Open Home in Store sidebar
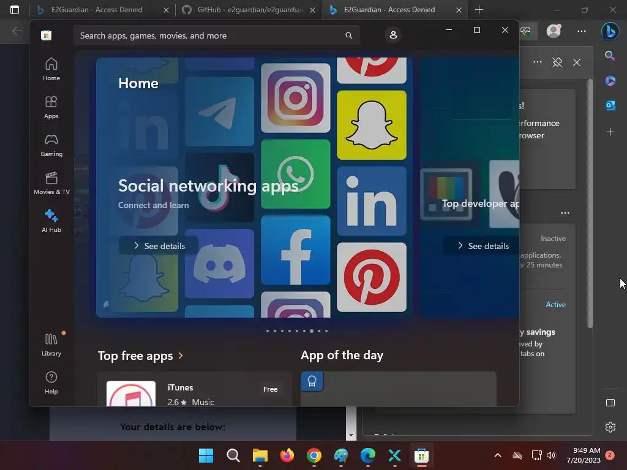The height and width of the screenshot is (470, 627). tap(51, 69)
